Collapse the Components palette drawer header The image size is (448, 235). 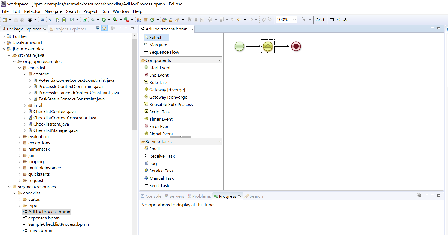point(181,60)
